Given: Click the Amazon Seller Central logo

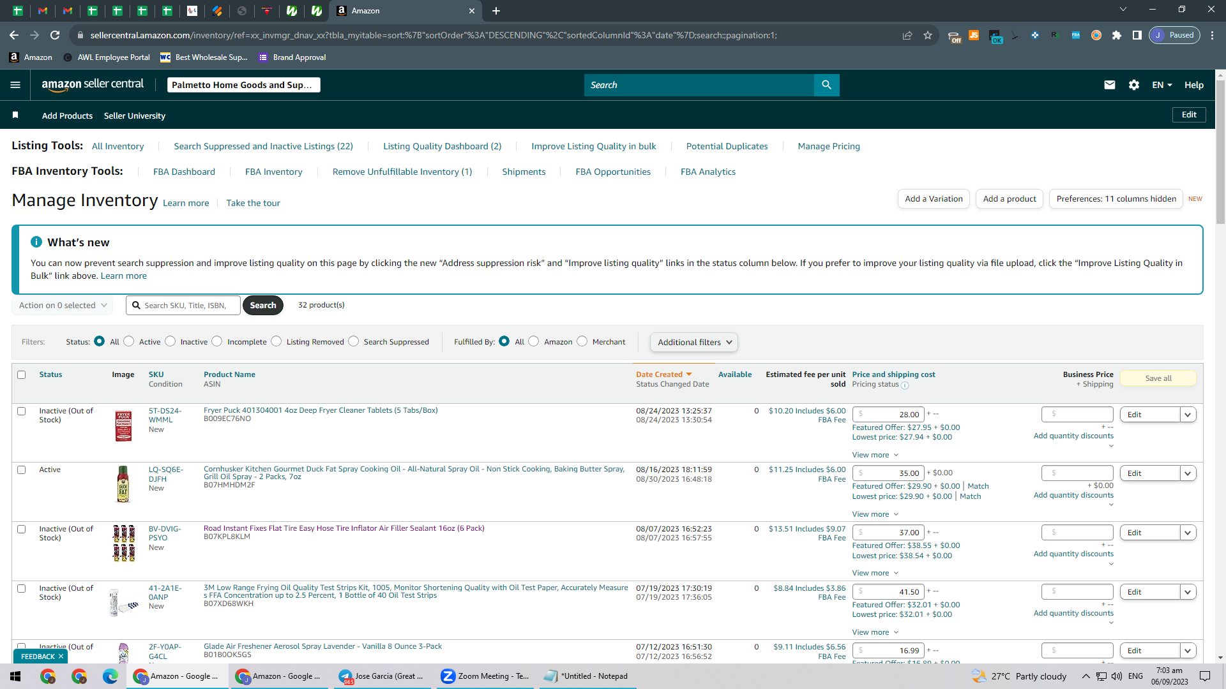Looking at the screenshot, I should (x=93, y=85).
